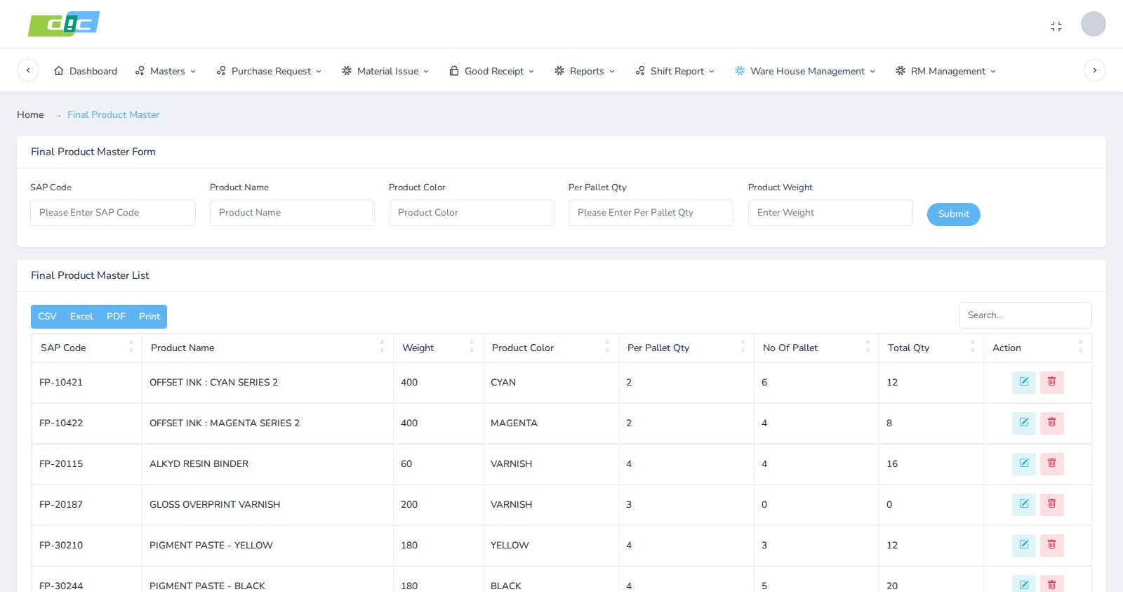Sort table by No Of Pallet column
Screen dimensions: 1123x592
click(x=816, y=348)
